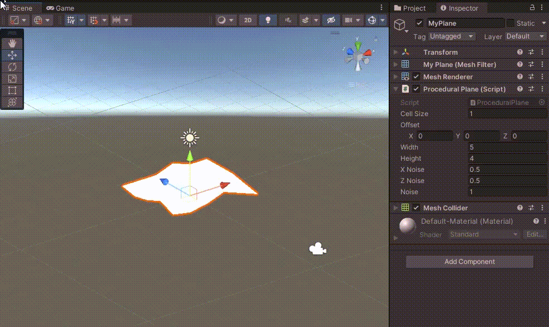
Task: Select the Hand (View) tool
Action: pyautogui.click(x=12, y=44)
